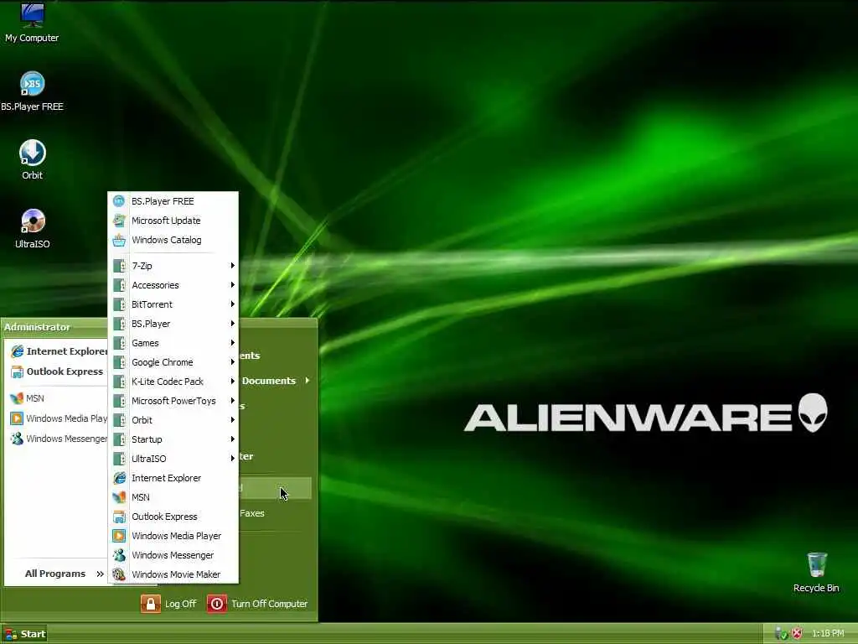858x644 pixels.
Task: Select Microsoft Update menu entry
Action: point(173,221)
